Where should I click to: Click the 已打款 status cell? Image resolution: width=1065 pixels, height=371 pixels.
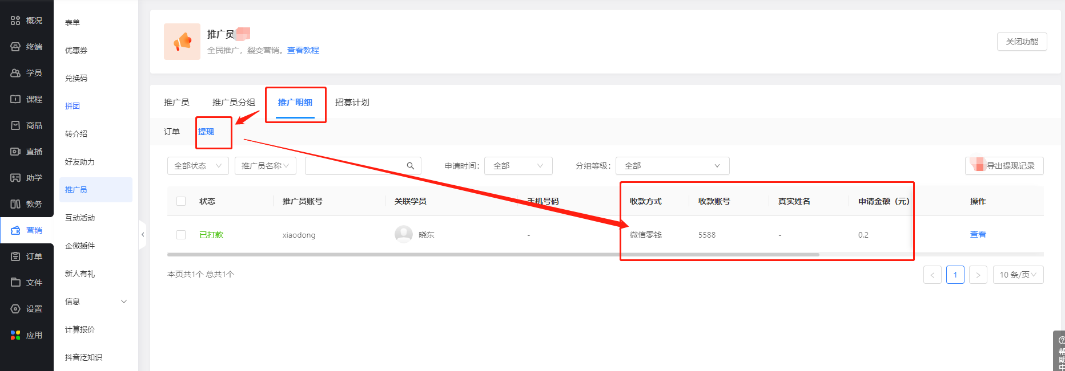pos(211,235)
